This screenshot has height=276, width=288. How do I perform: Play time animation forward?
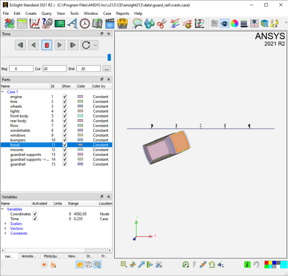[59, 45]
